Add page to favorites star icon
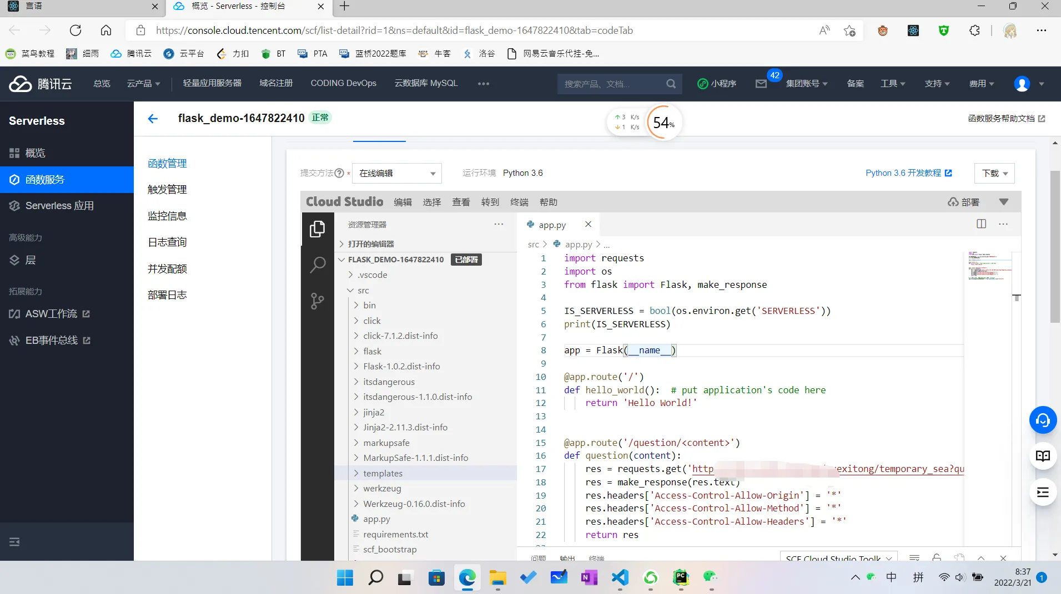This screenshot has width=1061, height=594. pos(849,31)
